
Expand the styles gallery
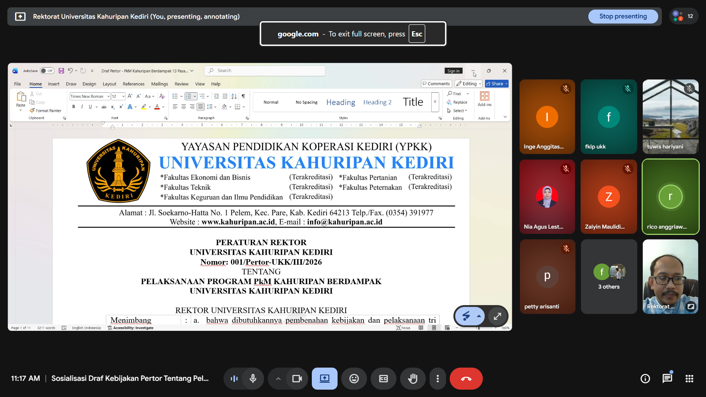[x=435, y=102]
